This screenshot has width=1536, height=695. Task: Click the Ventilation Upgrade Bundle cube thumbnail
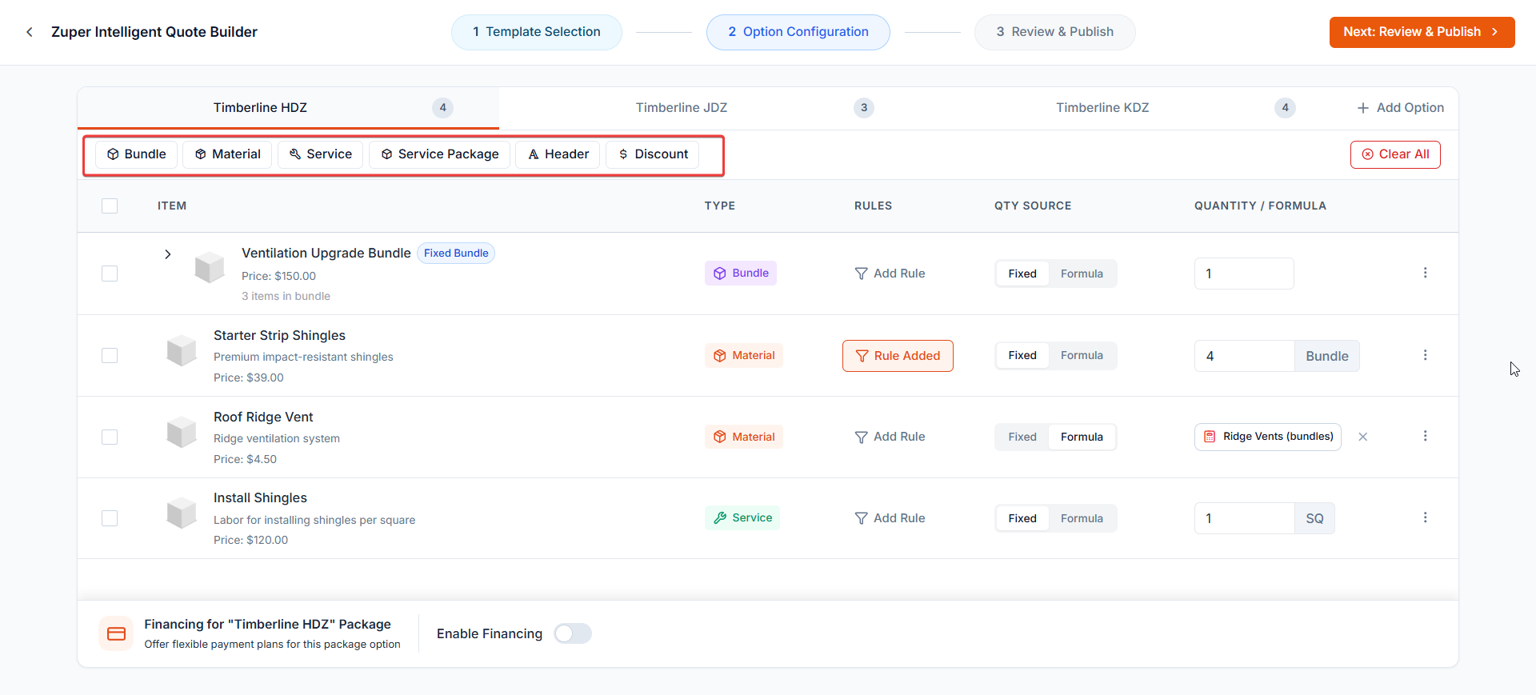click(210, 267)
